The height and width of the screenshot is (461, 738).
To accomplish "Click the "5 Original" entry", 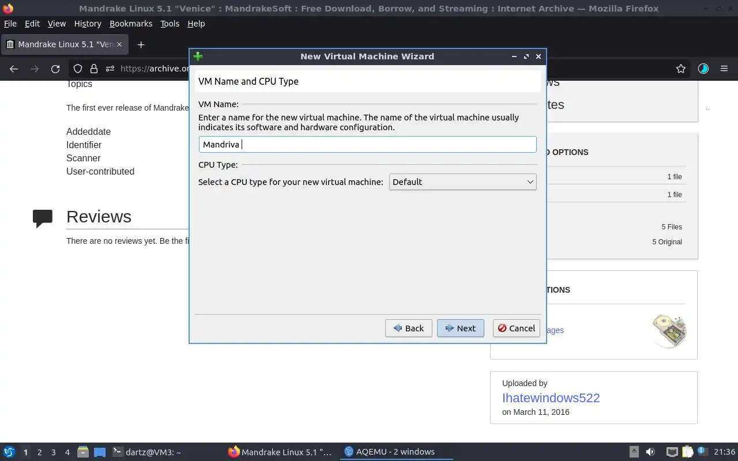I will pyautogui.click(x=667, y=242).
